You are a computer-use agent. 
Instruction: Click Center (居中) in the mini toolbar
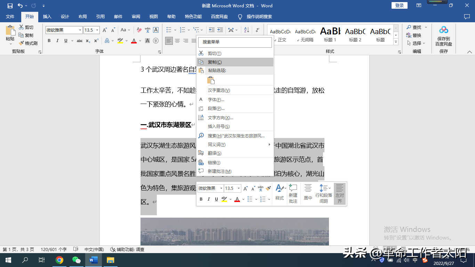click(x=308, y=192)
